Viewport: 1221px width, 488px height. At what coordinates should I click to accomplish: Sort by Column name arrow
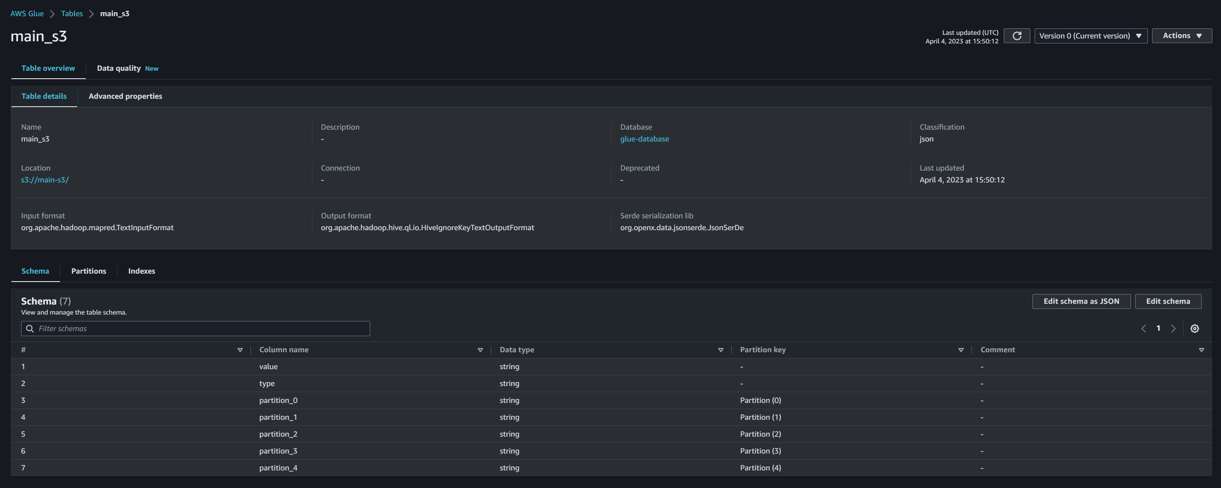point(480,350)
